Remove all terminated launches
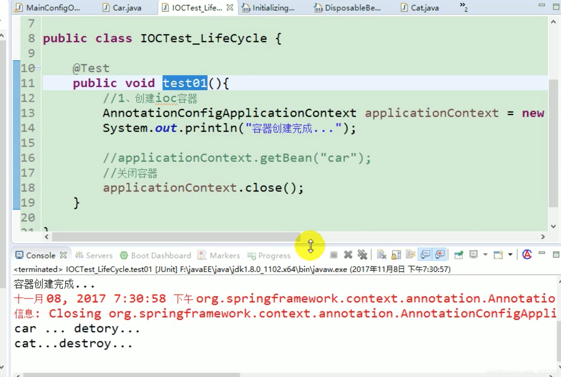The width and height of the screenshot is (561, 377). click(x=362, y=255)
